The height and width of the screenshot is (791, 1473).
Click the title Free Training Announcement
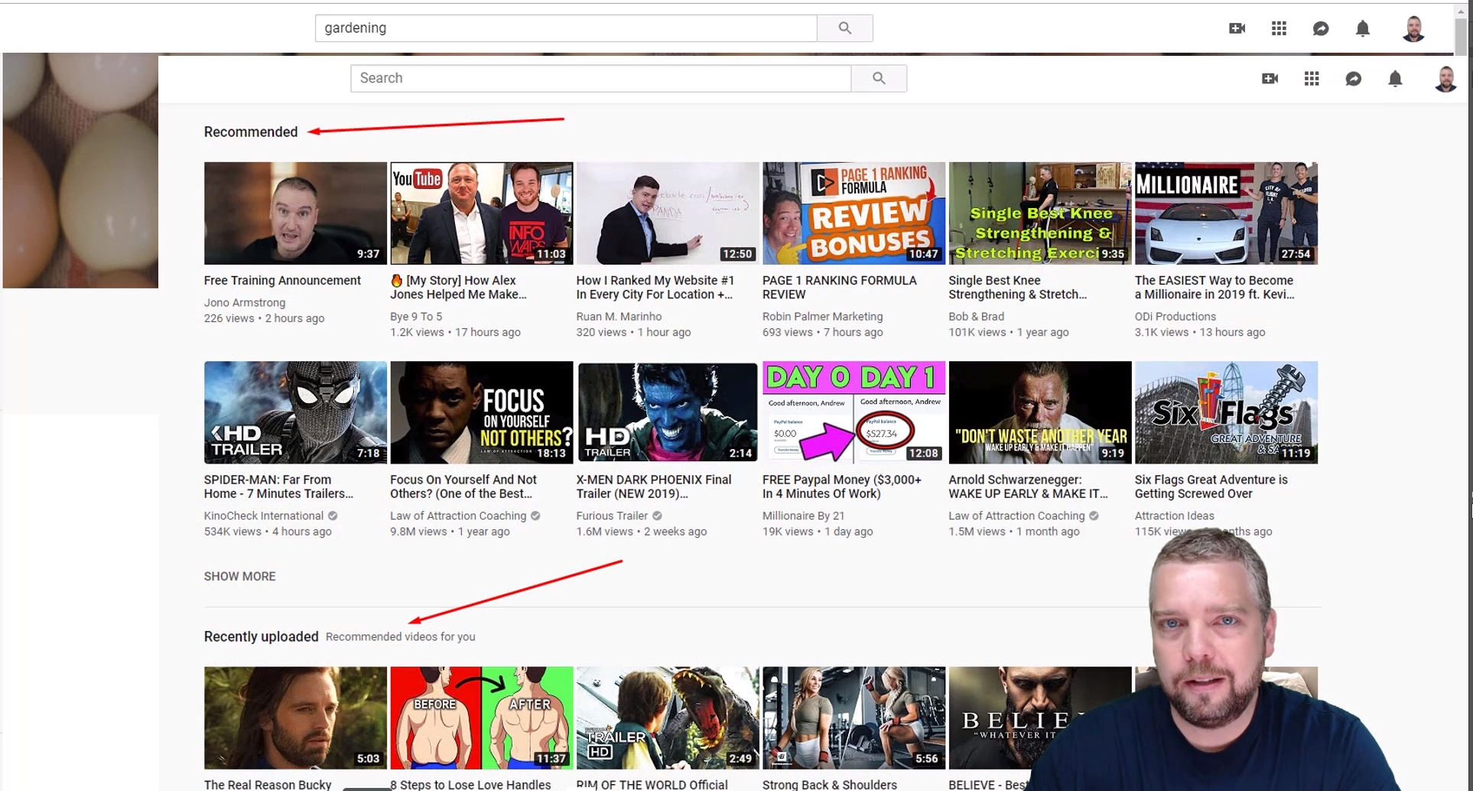click(282, 281)
